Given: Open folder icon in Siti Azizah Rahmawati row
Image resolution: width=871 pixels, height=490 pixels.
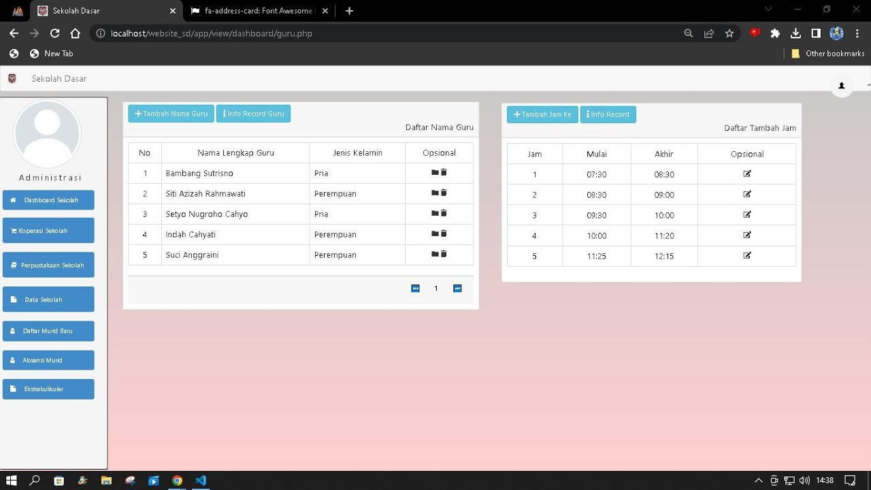Looking at the screenshot, I should [x=435, y=193].
